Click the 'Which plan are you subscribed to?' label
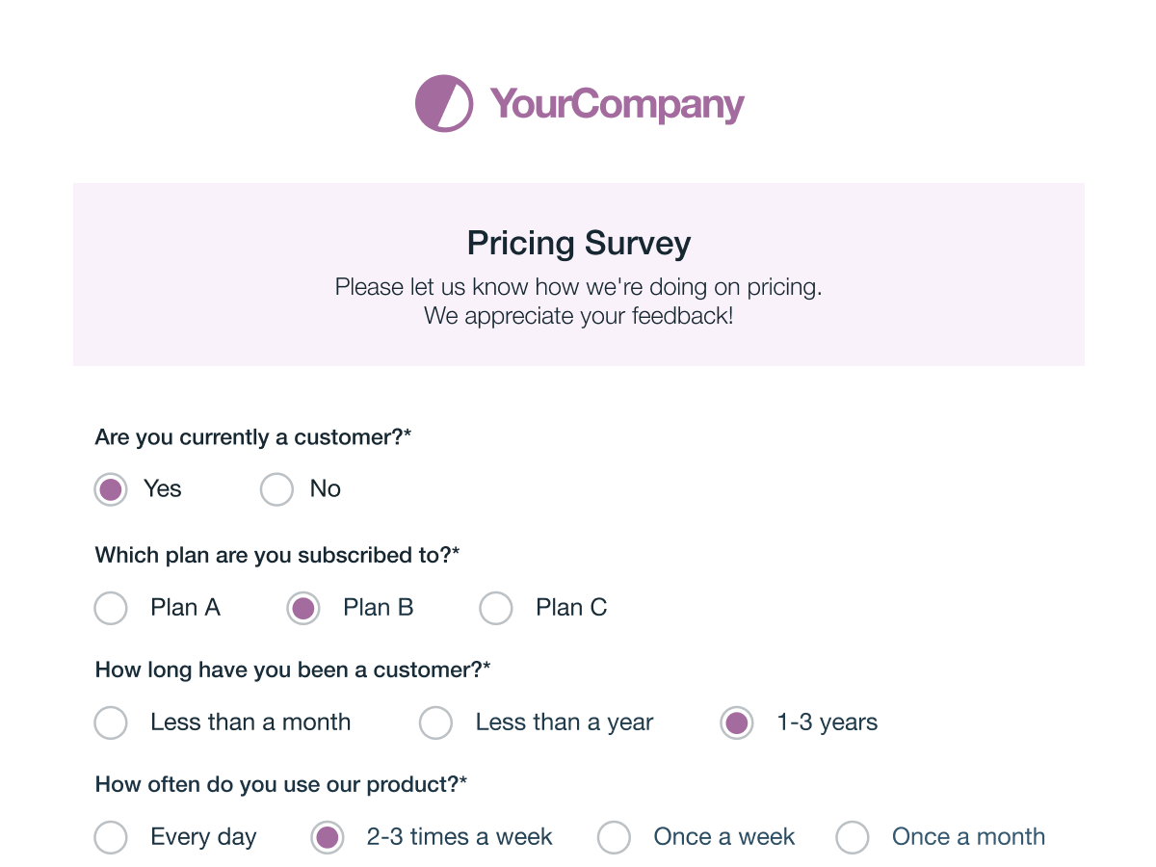 pos(277,555)
